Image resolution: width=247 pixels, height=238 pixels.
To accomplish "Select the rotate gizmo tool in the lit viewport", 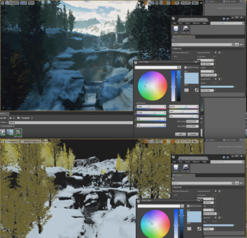I will (x=149, y=3).
